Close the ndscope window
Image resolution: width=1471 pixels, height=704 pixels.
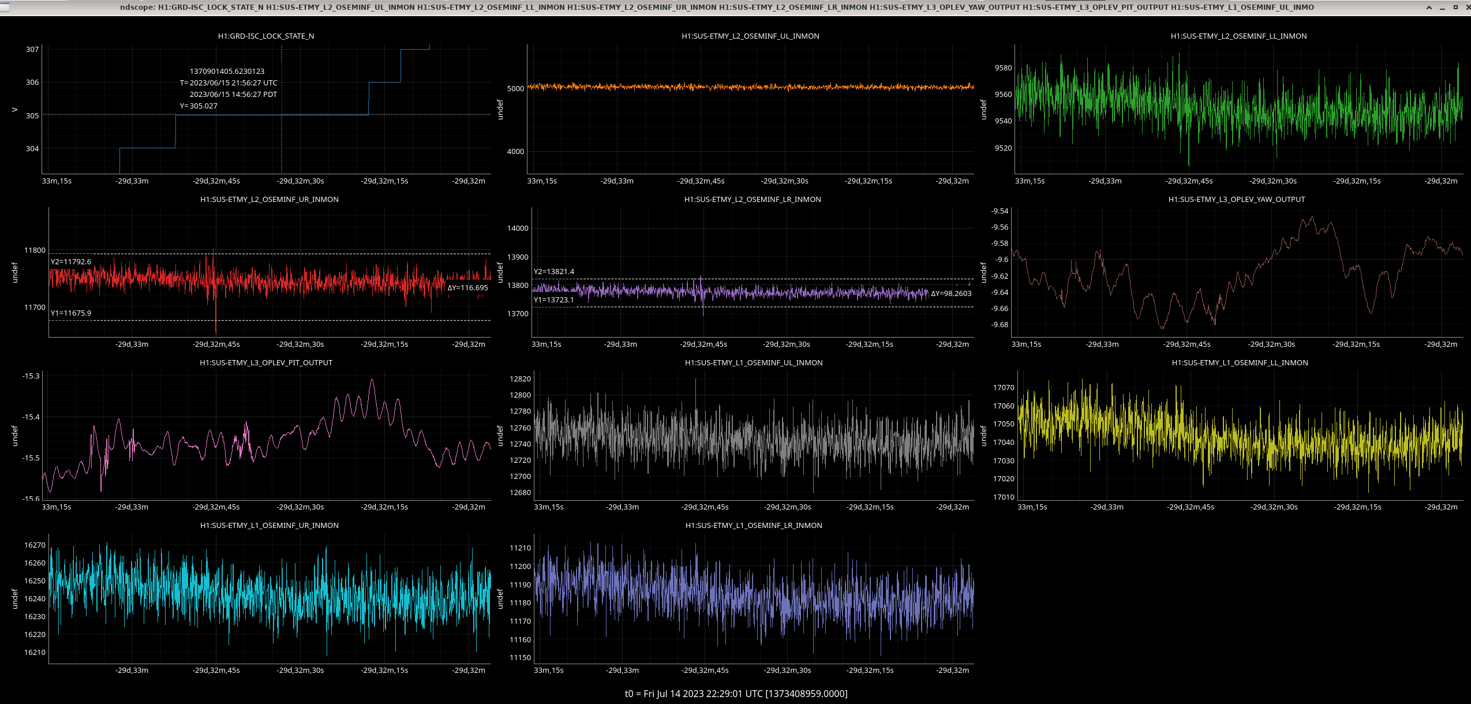(x=1468, y=8)
